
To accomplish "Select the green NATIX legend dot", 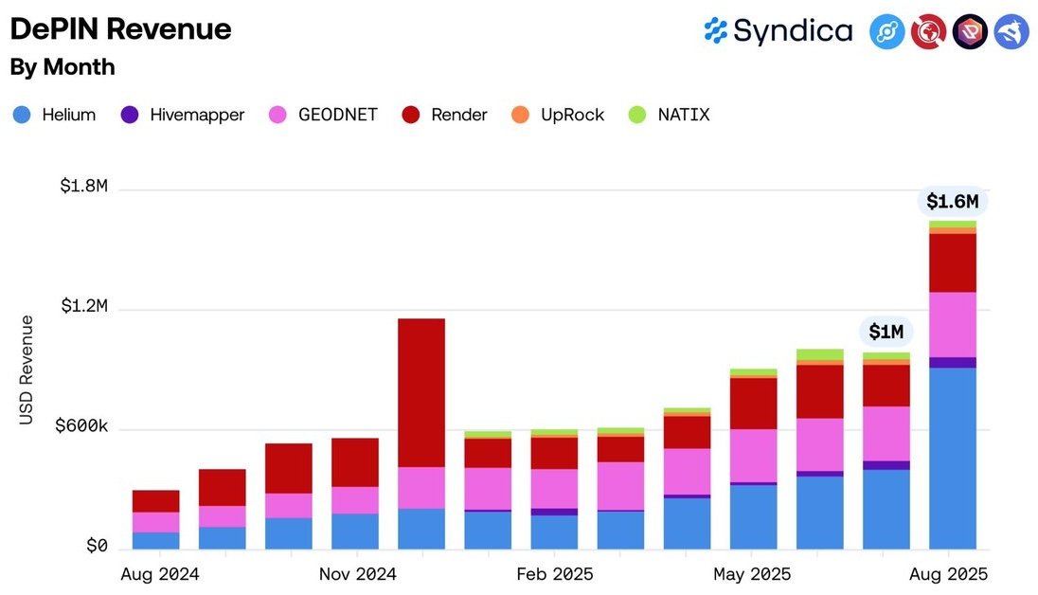I will pyautogui.click(x=636, y=115).
